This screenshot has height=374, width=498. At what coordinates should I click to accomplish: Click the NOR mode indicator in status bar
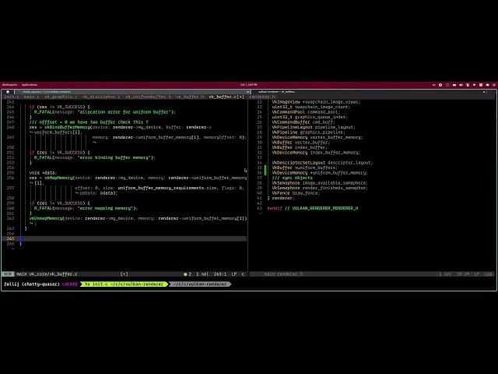point(8,274)
